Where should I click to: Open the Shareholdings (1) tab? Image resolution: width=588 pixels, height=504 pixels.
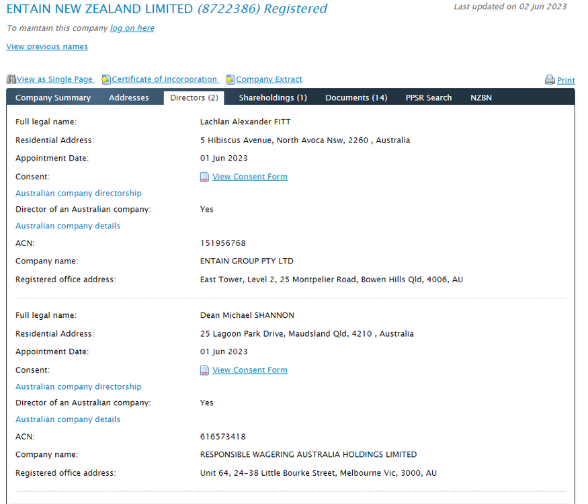click(273, 98)
